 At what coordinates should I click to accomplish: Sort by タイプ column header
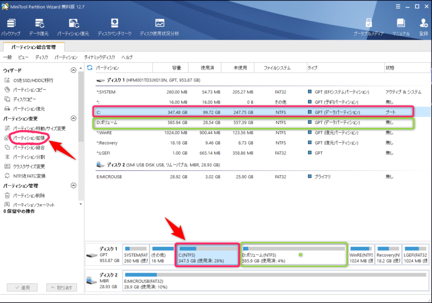(346, 68)
